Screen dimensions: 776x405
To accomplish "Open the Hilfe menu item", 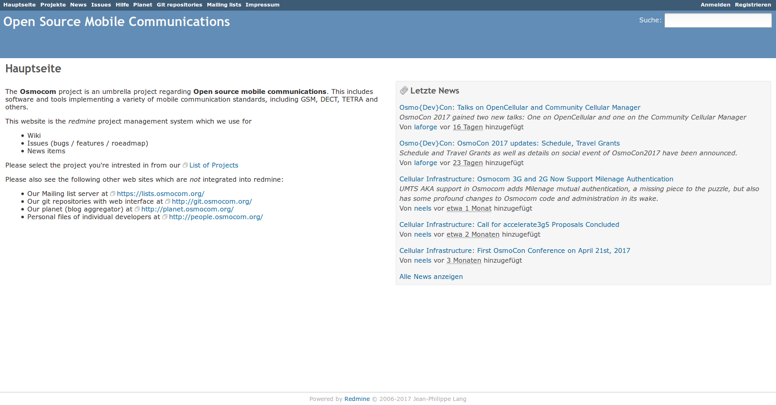I will [122, 5].
